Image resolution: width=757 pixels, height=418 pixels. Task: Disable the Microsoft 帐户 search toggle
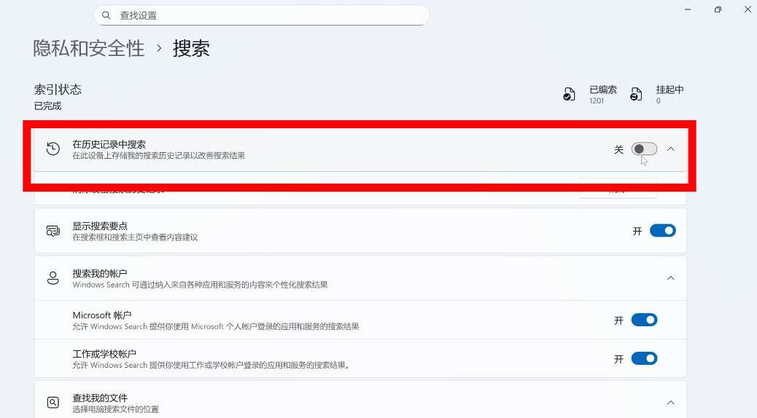644,320
